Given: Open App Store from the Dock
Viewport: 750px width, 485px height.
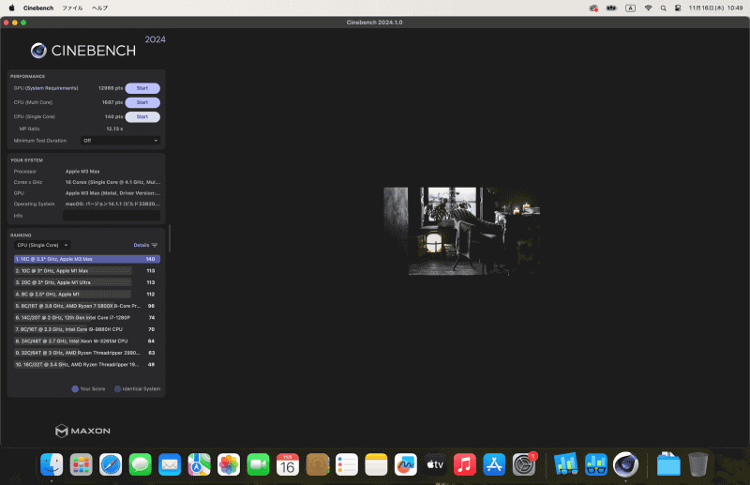Looking at the screenshot, I should pos(494,464).
